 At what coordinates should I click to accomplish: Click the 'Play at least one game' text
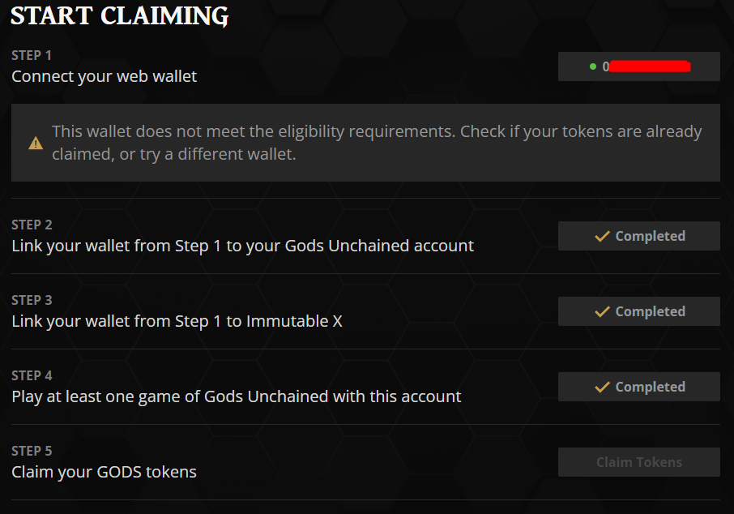coord(236,396)
